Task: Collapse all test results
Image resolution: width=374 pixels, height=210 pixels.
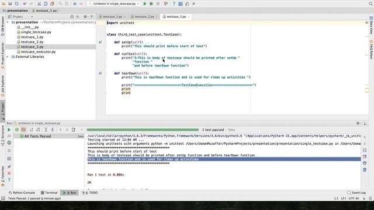Action: pos(53,129)
